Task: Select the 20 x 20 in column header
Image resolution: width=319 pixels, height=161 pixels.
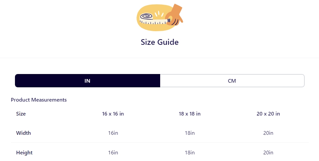Action: click(268, 114)
